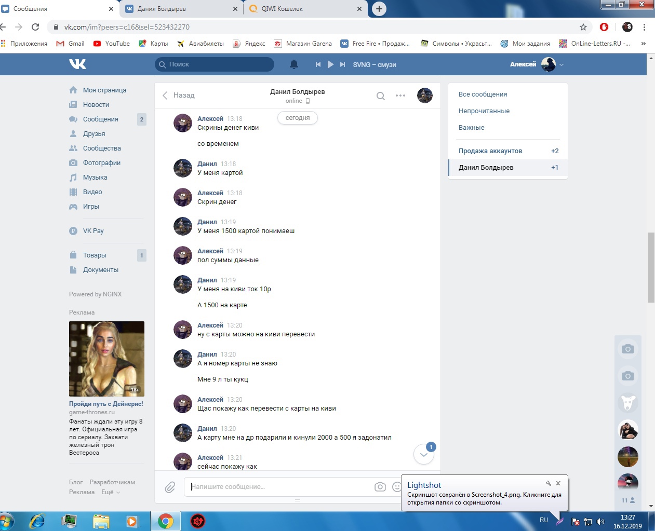Open Chrome from the Windows taskbar
This screenshot has width=655, height=531.
pos(165,521)
